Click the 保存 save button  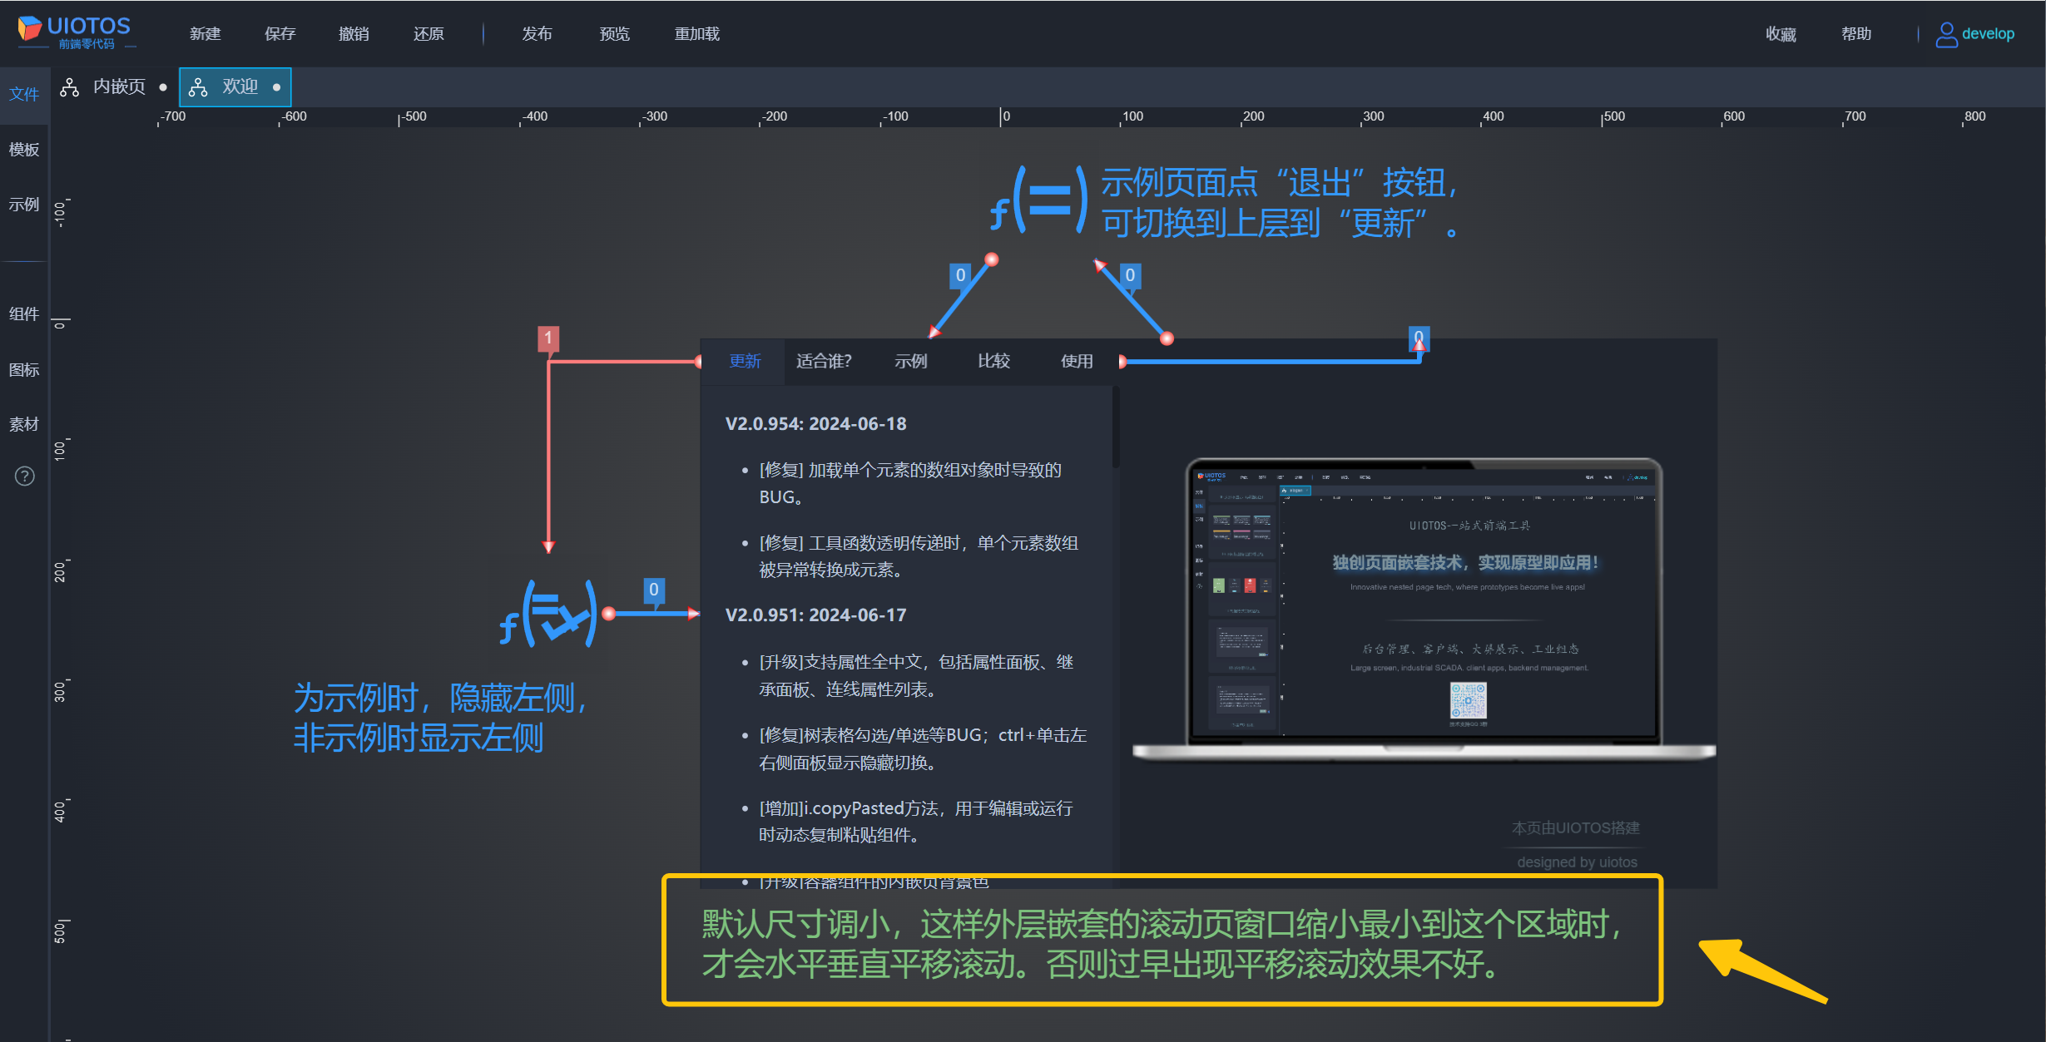coord(280,34)
